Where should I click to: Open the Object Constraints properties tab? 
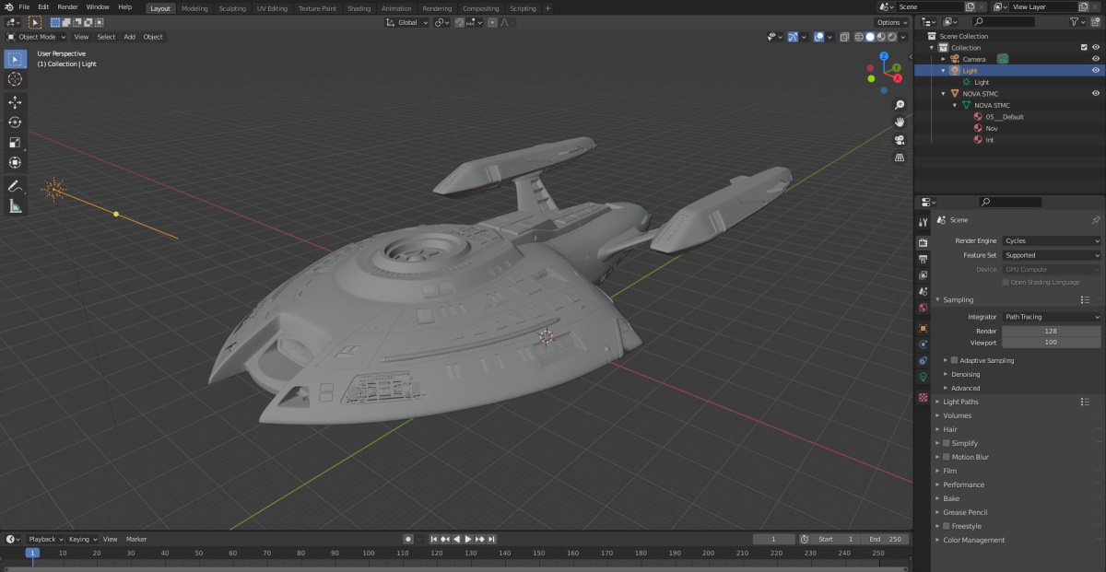tap(923, 361)
